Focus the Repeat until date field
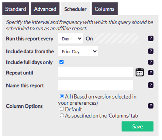Screen dimensions: 162x140 click(x=96, y=72)
